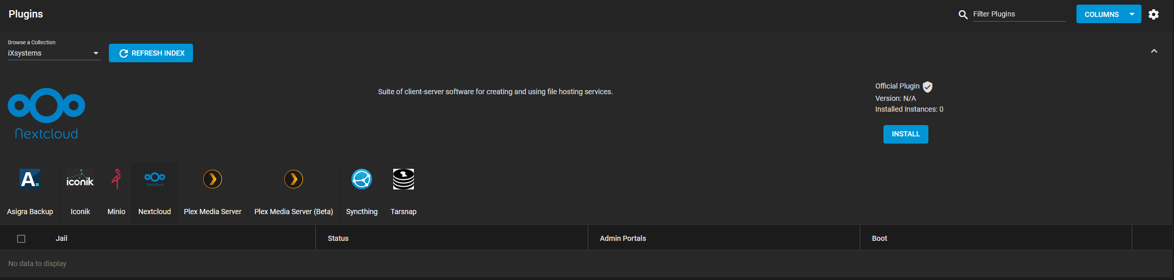Viewport: 1174px width, 280px height.
Task: Choose the Tarsnap plugin icon
Action: pyautogui.click(x=403, y=179)
